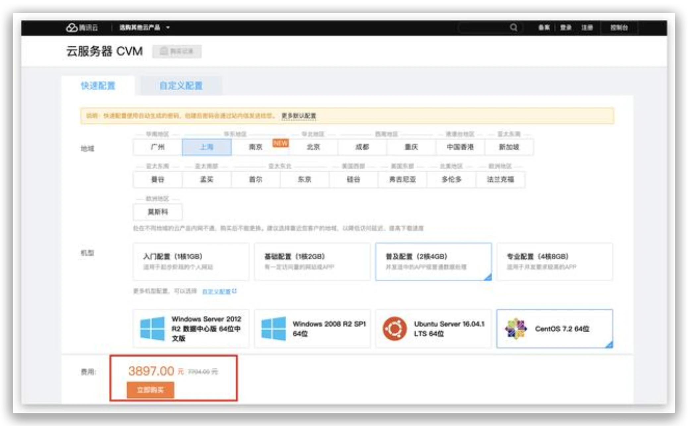
Task: Choose the 孟买 region option
Action: tap(207, 180)
